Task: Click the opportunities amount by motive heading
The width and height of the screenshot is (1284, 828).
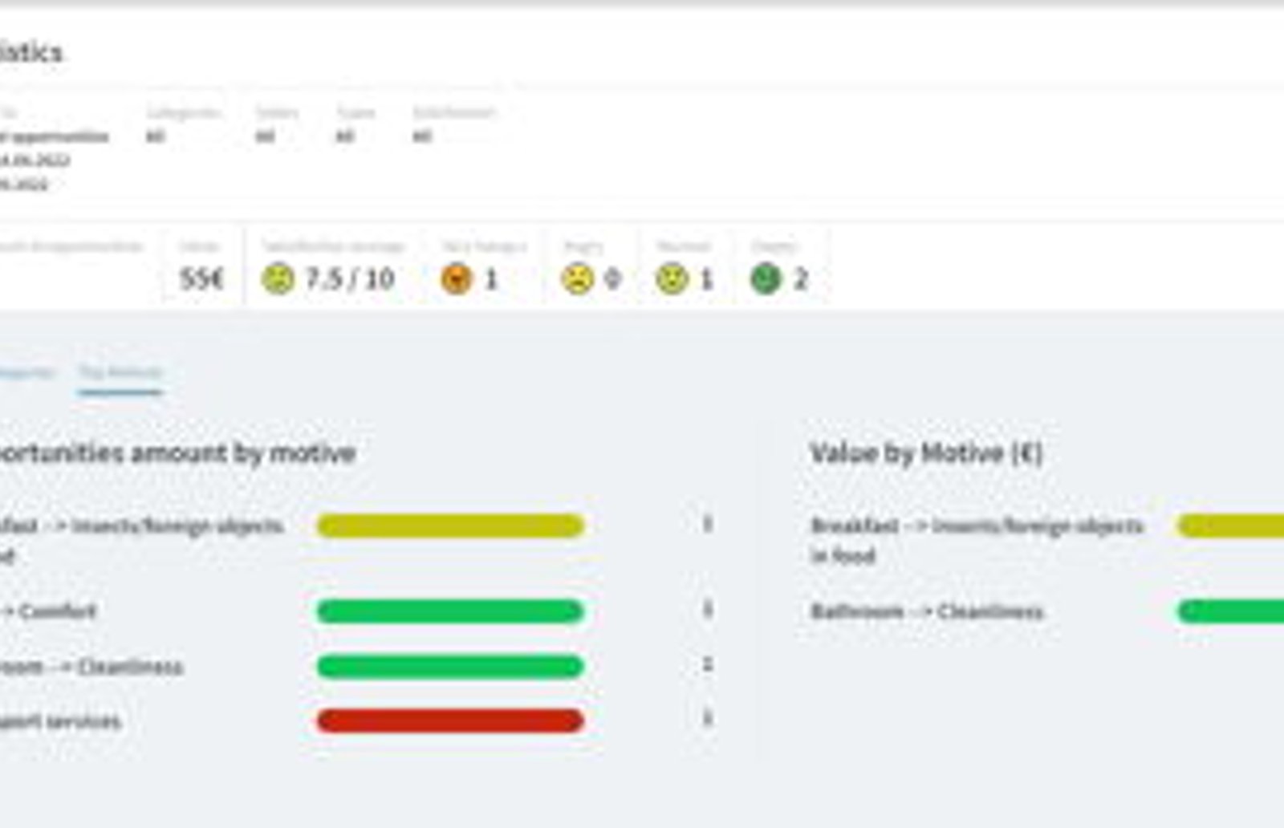Action: (177, 453)
